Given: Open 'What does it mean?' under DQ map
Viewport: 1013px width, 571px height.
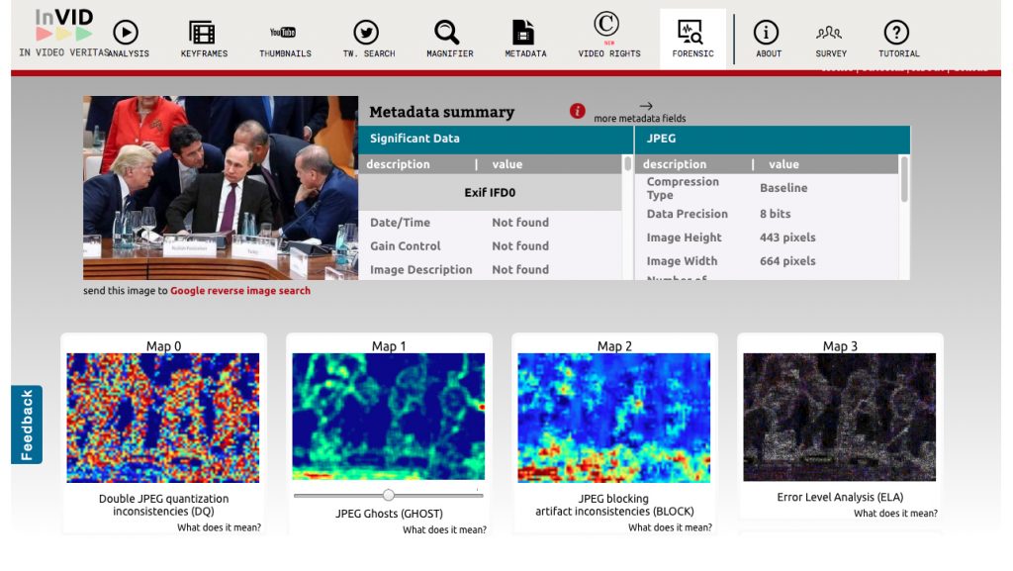Looking at the screenshot, I should [219, 527].
